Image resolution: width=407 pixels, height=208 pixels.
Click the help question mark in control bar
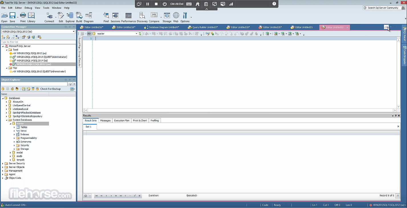coord(274,4)
